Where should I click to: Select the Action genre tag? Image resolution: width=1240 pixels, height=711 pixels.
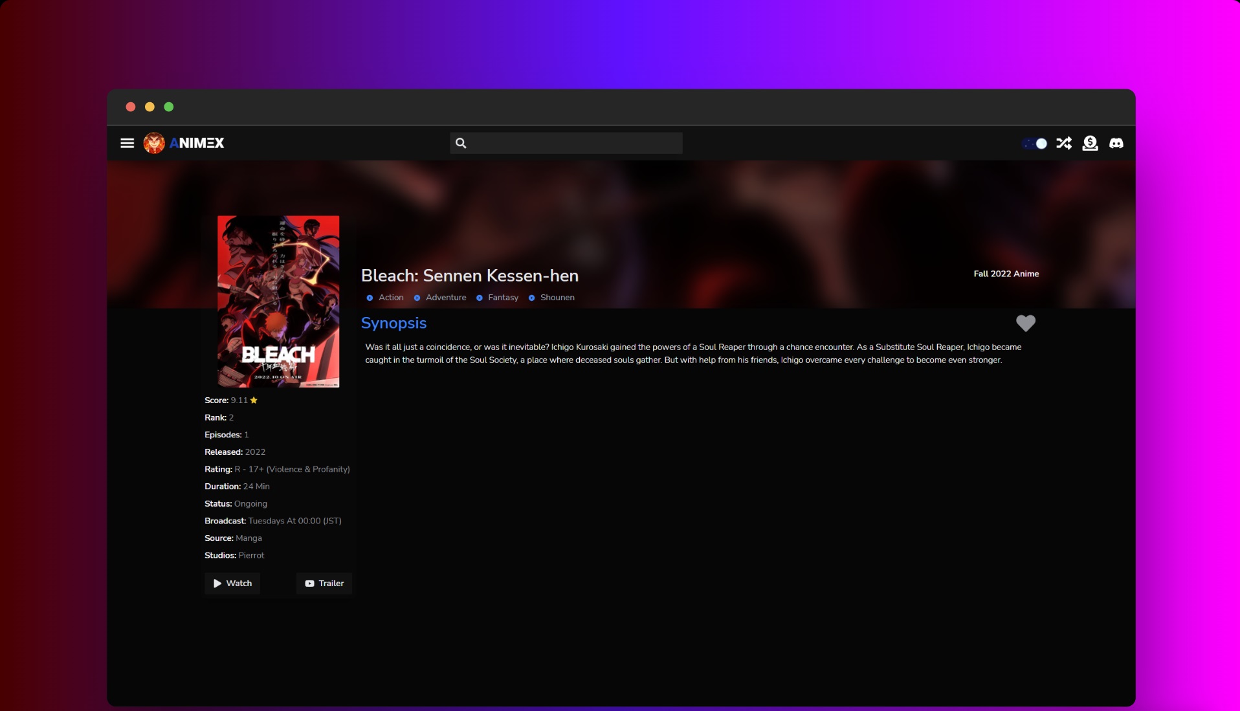point(385,298)
